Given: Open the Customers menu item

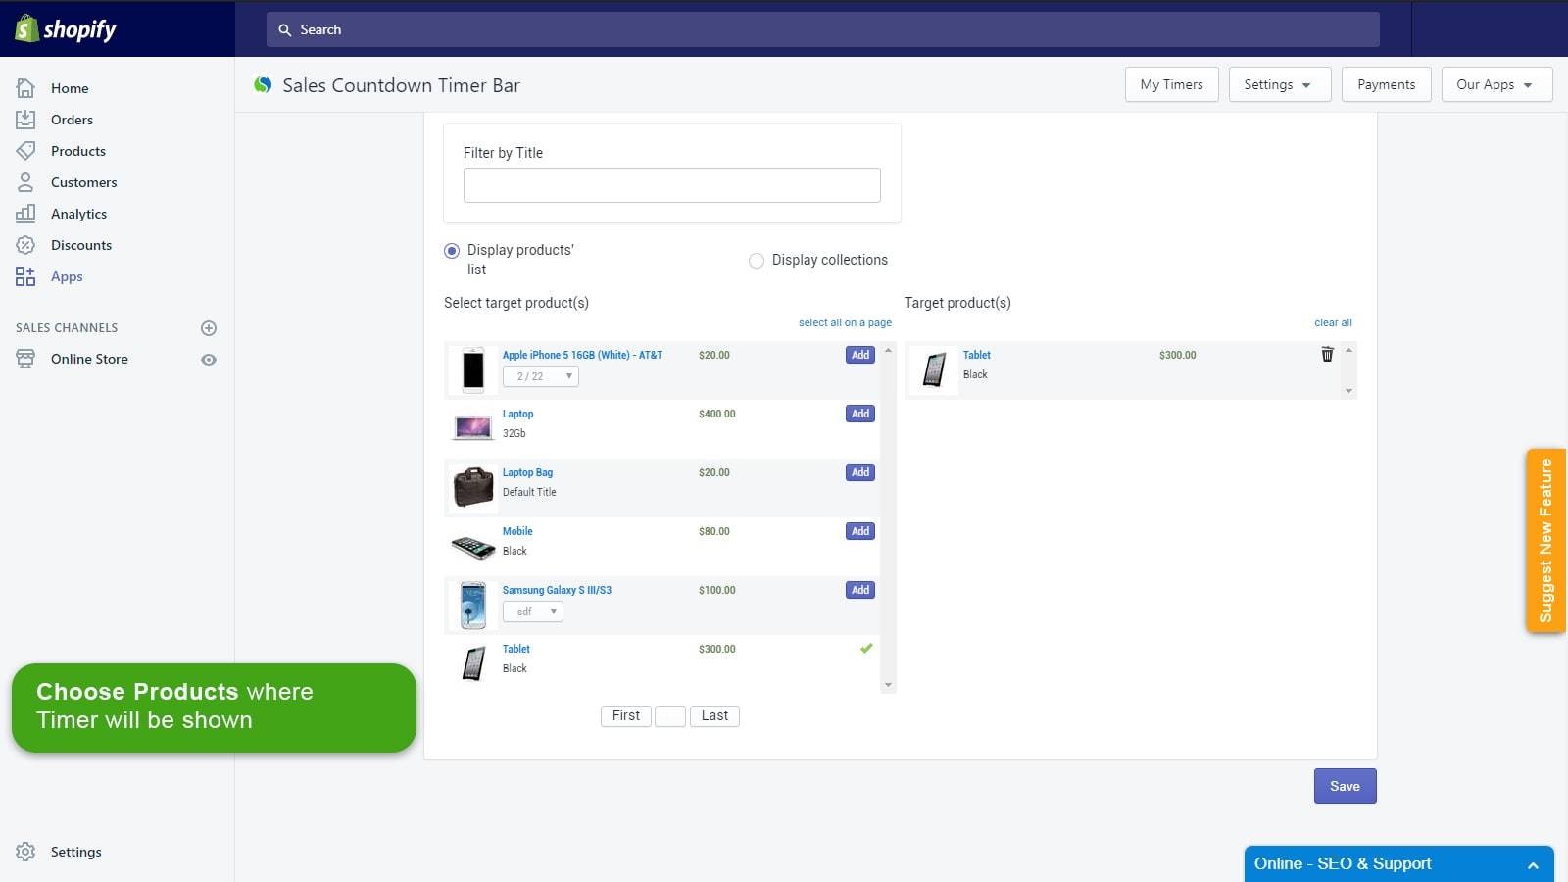Looking at the screenshot, I should [83, 182].
